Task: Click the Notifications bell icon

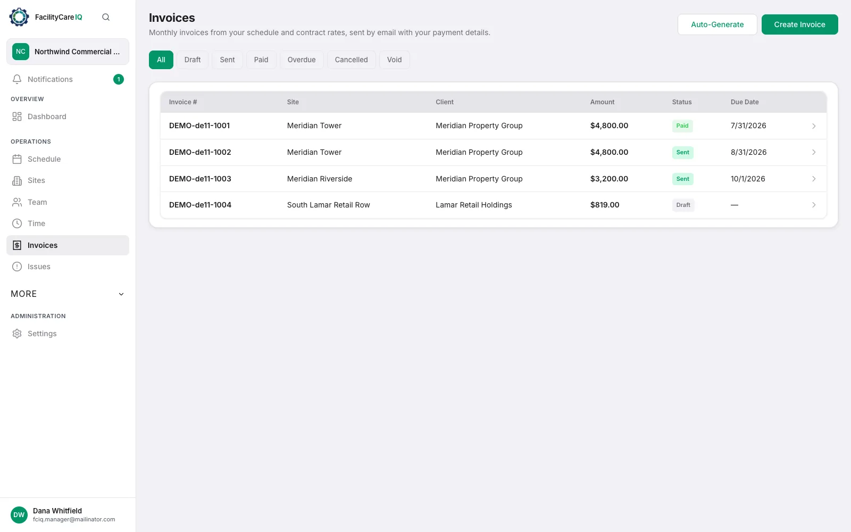Action: coord(17,79)
